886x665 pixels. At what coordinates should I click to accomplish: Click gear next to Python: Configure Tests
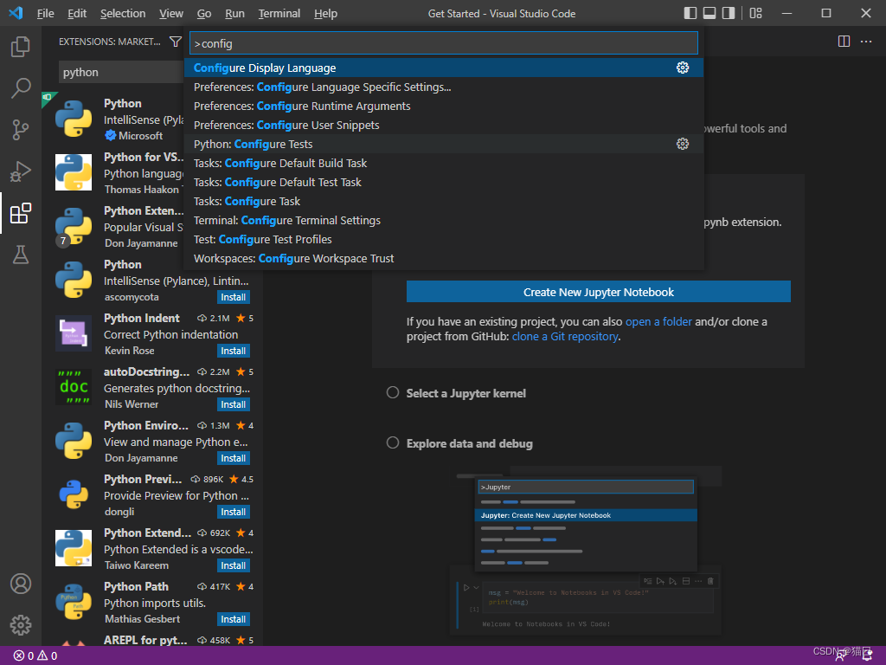click(683, 144)
